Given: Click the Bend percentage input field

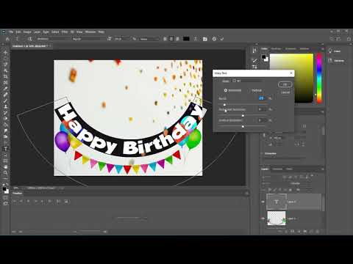Looking at the screenshot, I should click(262, 98).
